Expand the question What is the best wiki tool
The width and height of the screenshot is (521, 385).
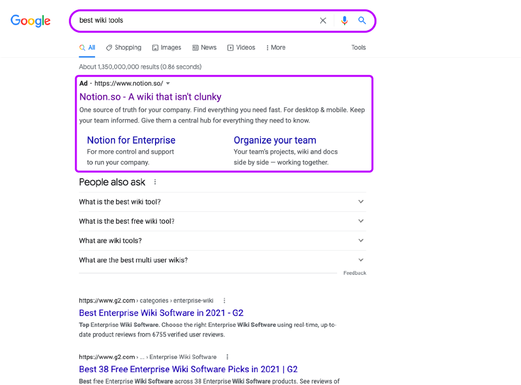(361, 201)
